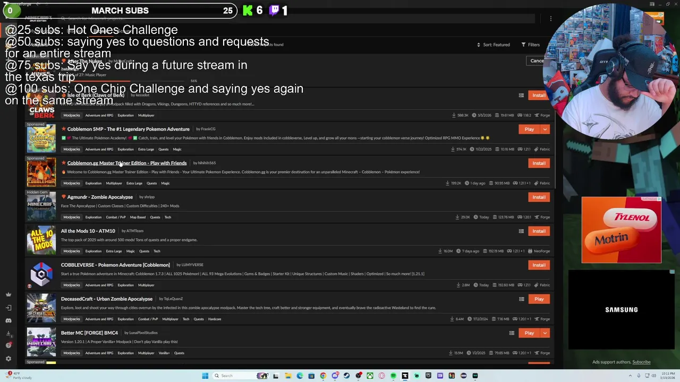680x382 pixels.
Task: Show hidden system tray icons
Action: coord(630,376)
